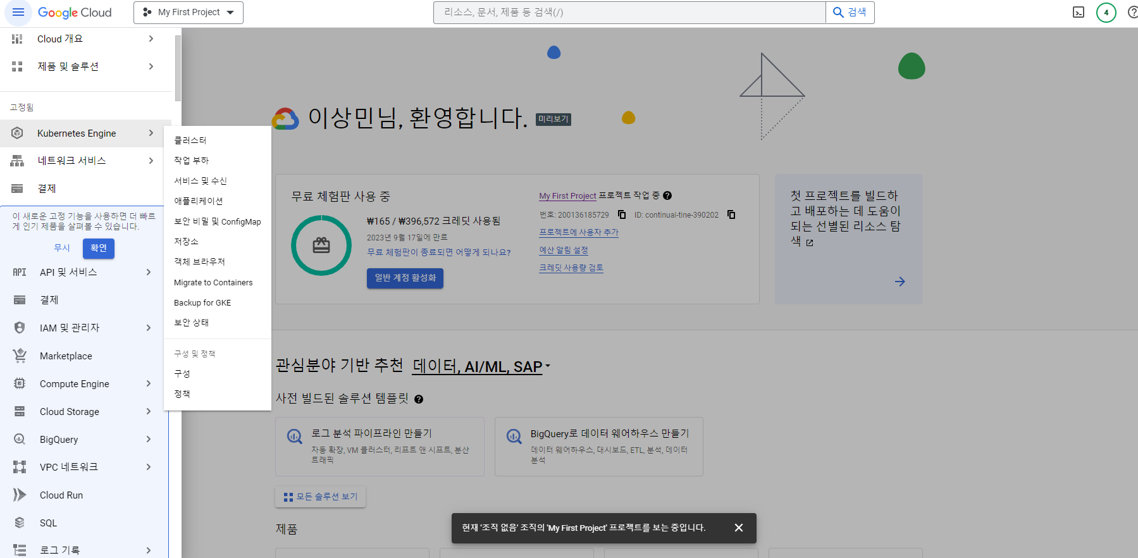Select 애플리케이션 menu entry
This screenshot has width=1138, height=558.
click(218, 201)
